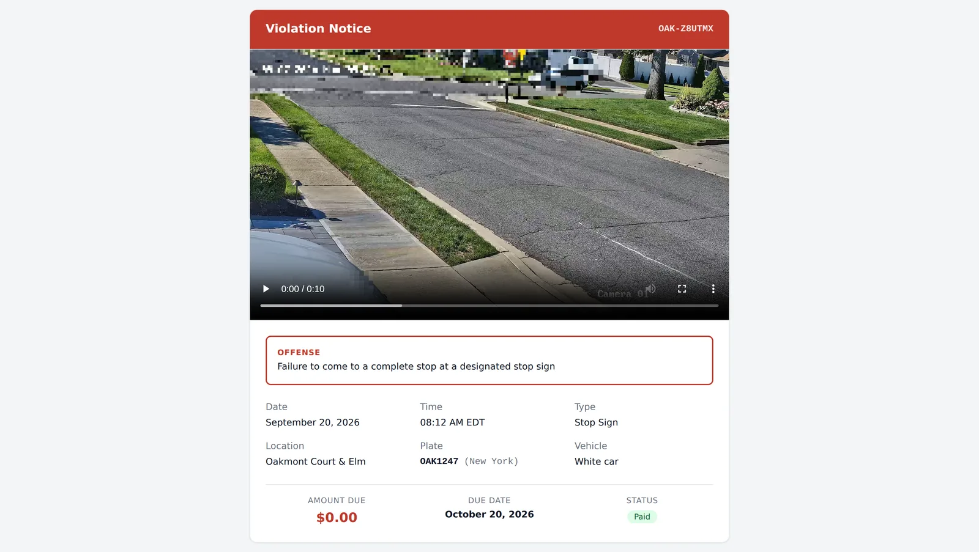Click the location Oakmont Court & Elm
Screen dimensions: 979x552
(x=316, y=462)
